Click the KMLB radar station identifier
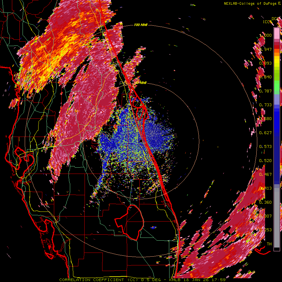The image size is (282, 282). click(175, 280)
